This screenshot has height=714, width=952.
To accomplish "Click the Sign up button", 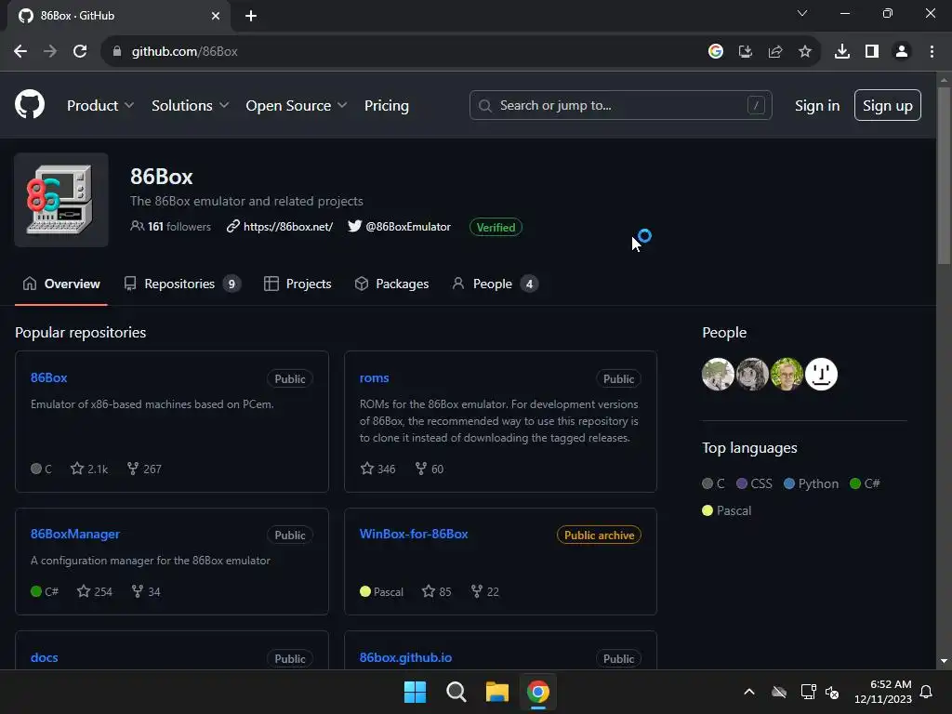I will [x=887, y=105].
